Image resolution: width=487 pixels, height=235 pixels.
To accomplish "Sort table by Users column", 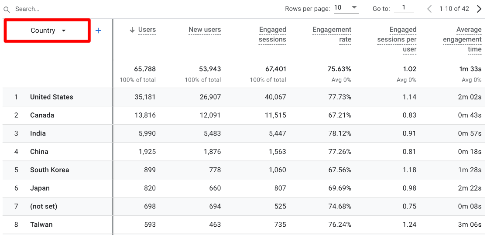I will click(147, 30).
